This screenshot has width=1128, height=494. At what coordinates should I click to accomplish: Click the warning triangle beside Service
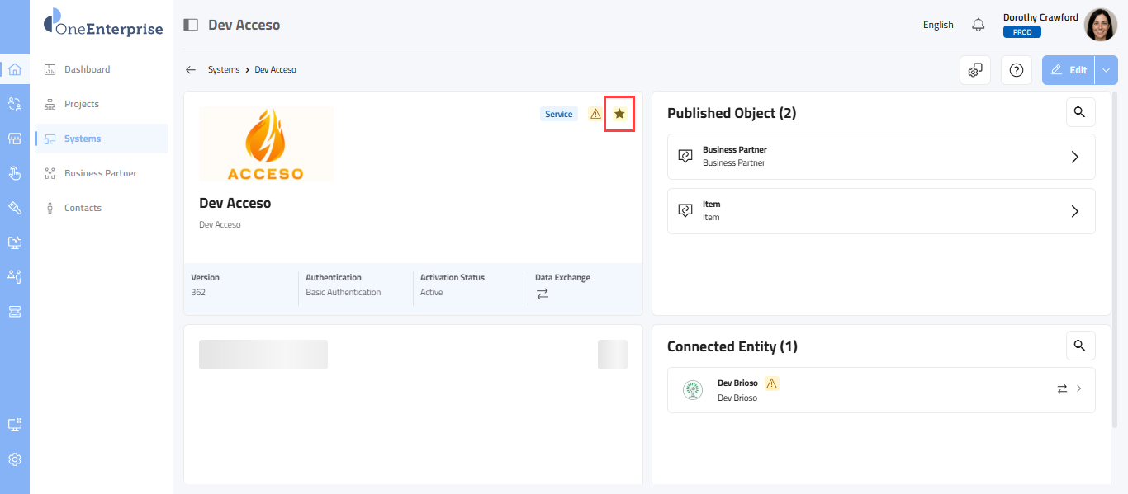click(x=595, y=114)
